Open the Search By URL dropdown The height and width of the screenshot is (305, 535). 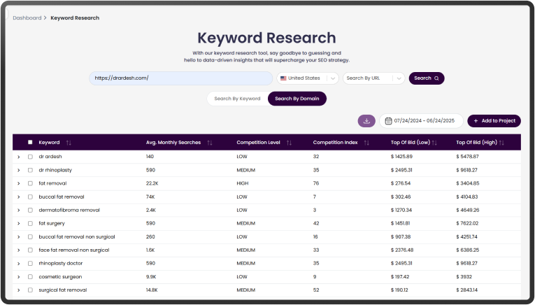(373, 78)
